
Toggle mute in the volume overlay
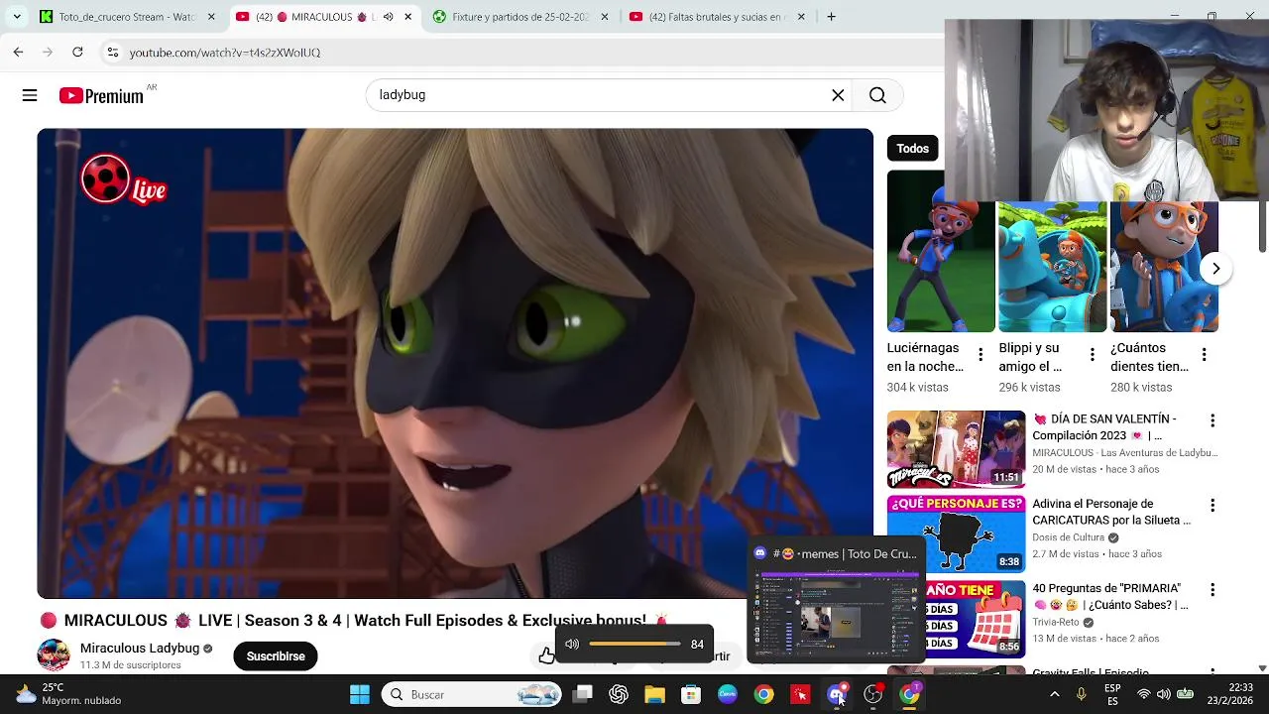(x=572, y=644)
